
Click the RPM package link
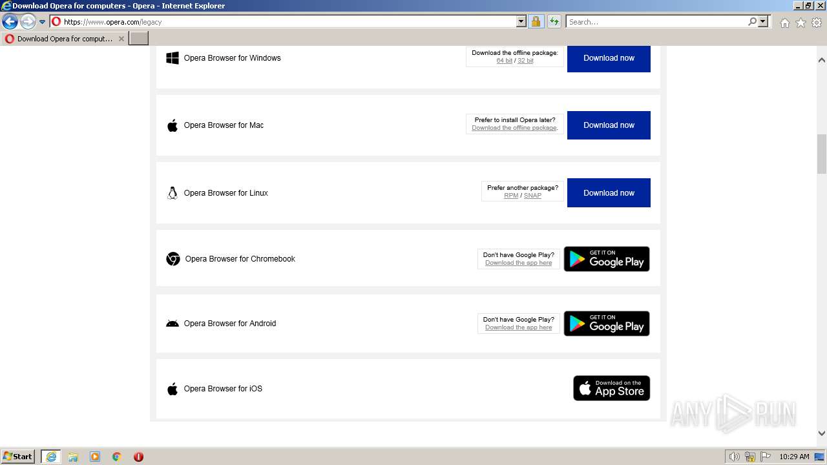511,196
